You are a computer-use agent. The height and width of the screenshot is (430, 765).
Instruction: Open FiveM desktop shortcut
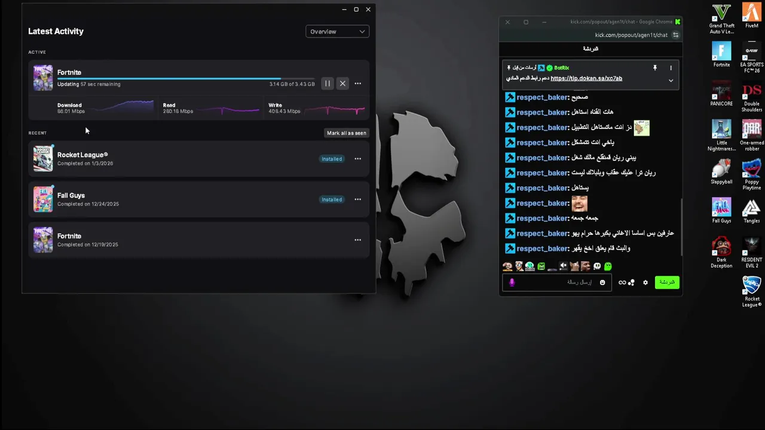point(751,16)
